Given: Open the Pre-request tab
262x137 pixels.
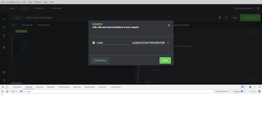Looking at the screenshot, I should [27, 25].
